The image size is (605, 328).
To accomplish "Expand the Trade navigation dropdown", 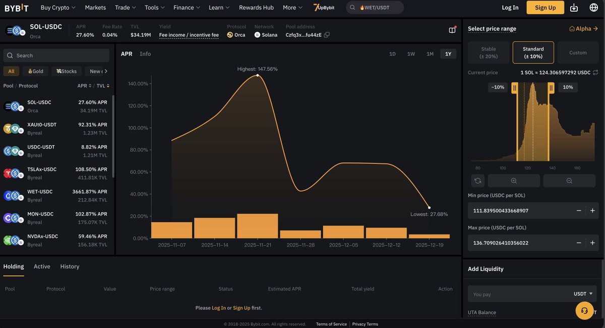I will (x=123, y=7).
